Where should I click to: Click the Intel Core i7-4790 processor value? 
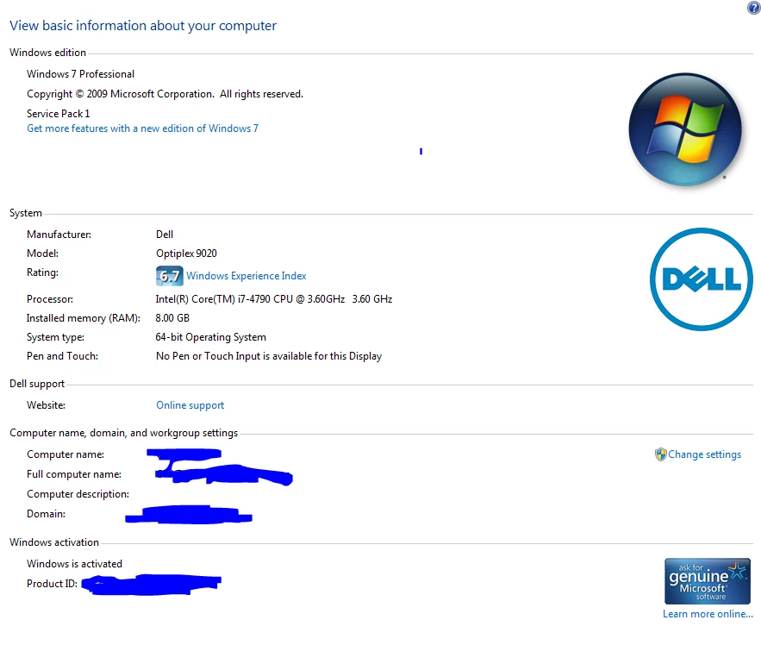274,299
